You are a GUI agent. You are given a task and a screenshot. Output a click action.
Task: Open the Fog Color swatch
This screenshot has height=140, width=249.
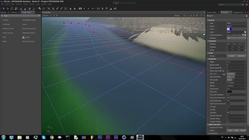coord(230,92)
